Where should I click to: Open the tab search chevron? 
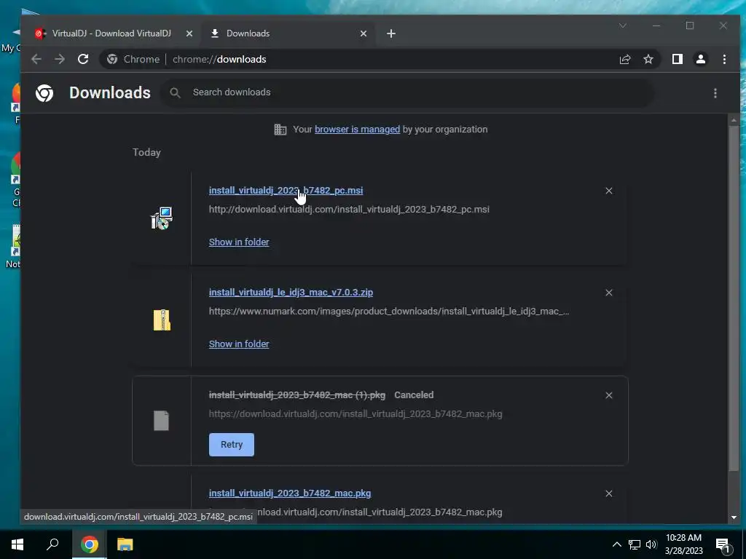coord(622,25)
